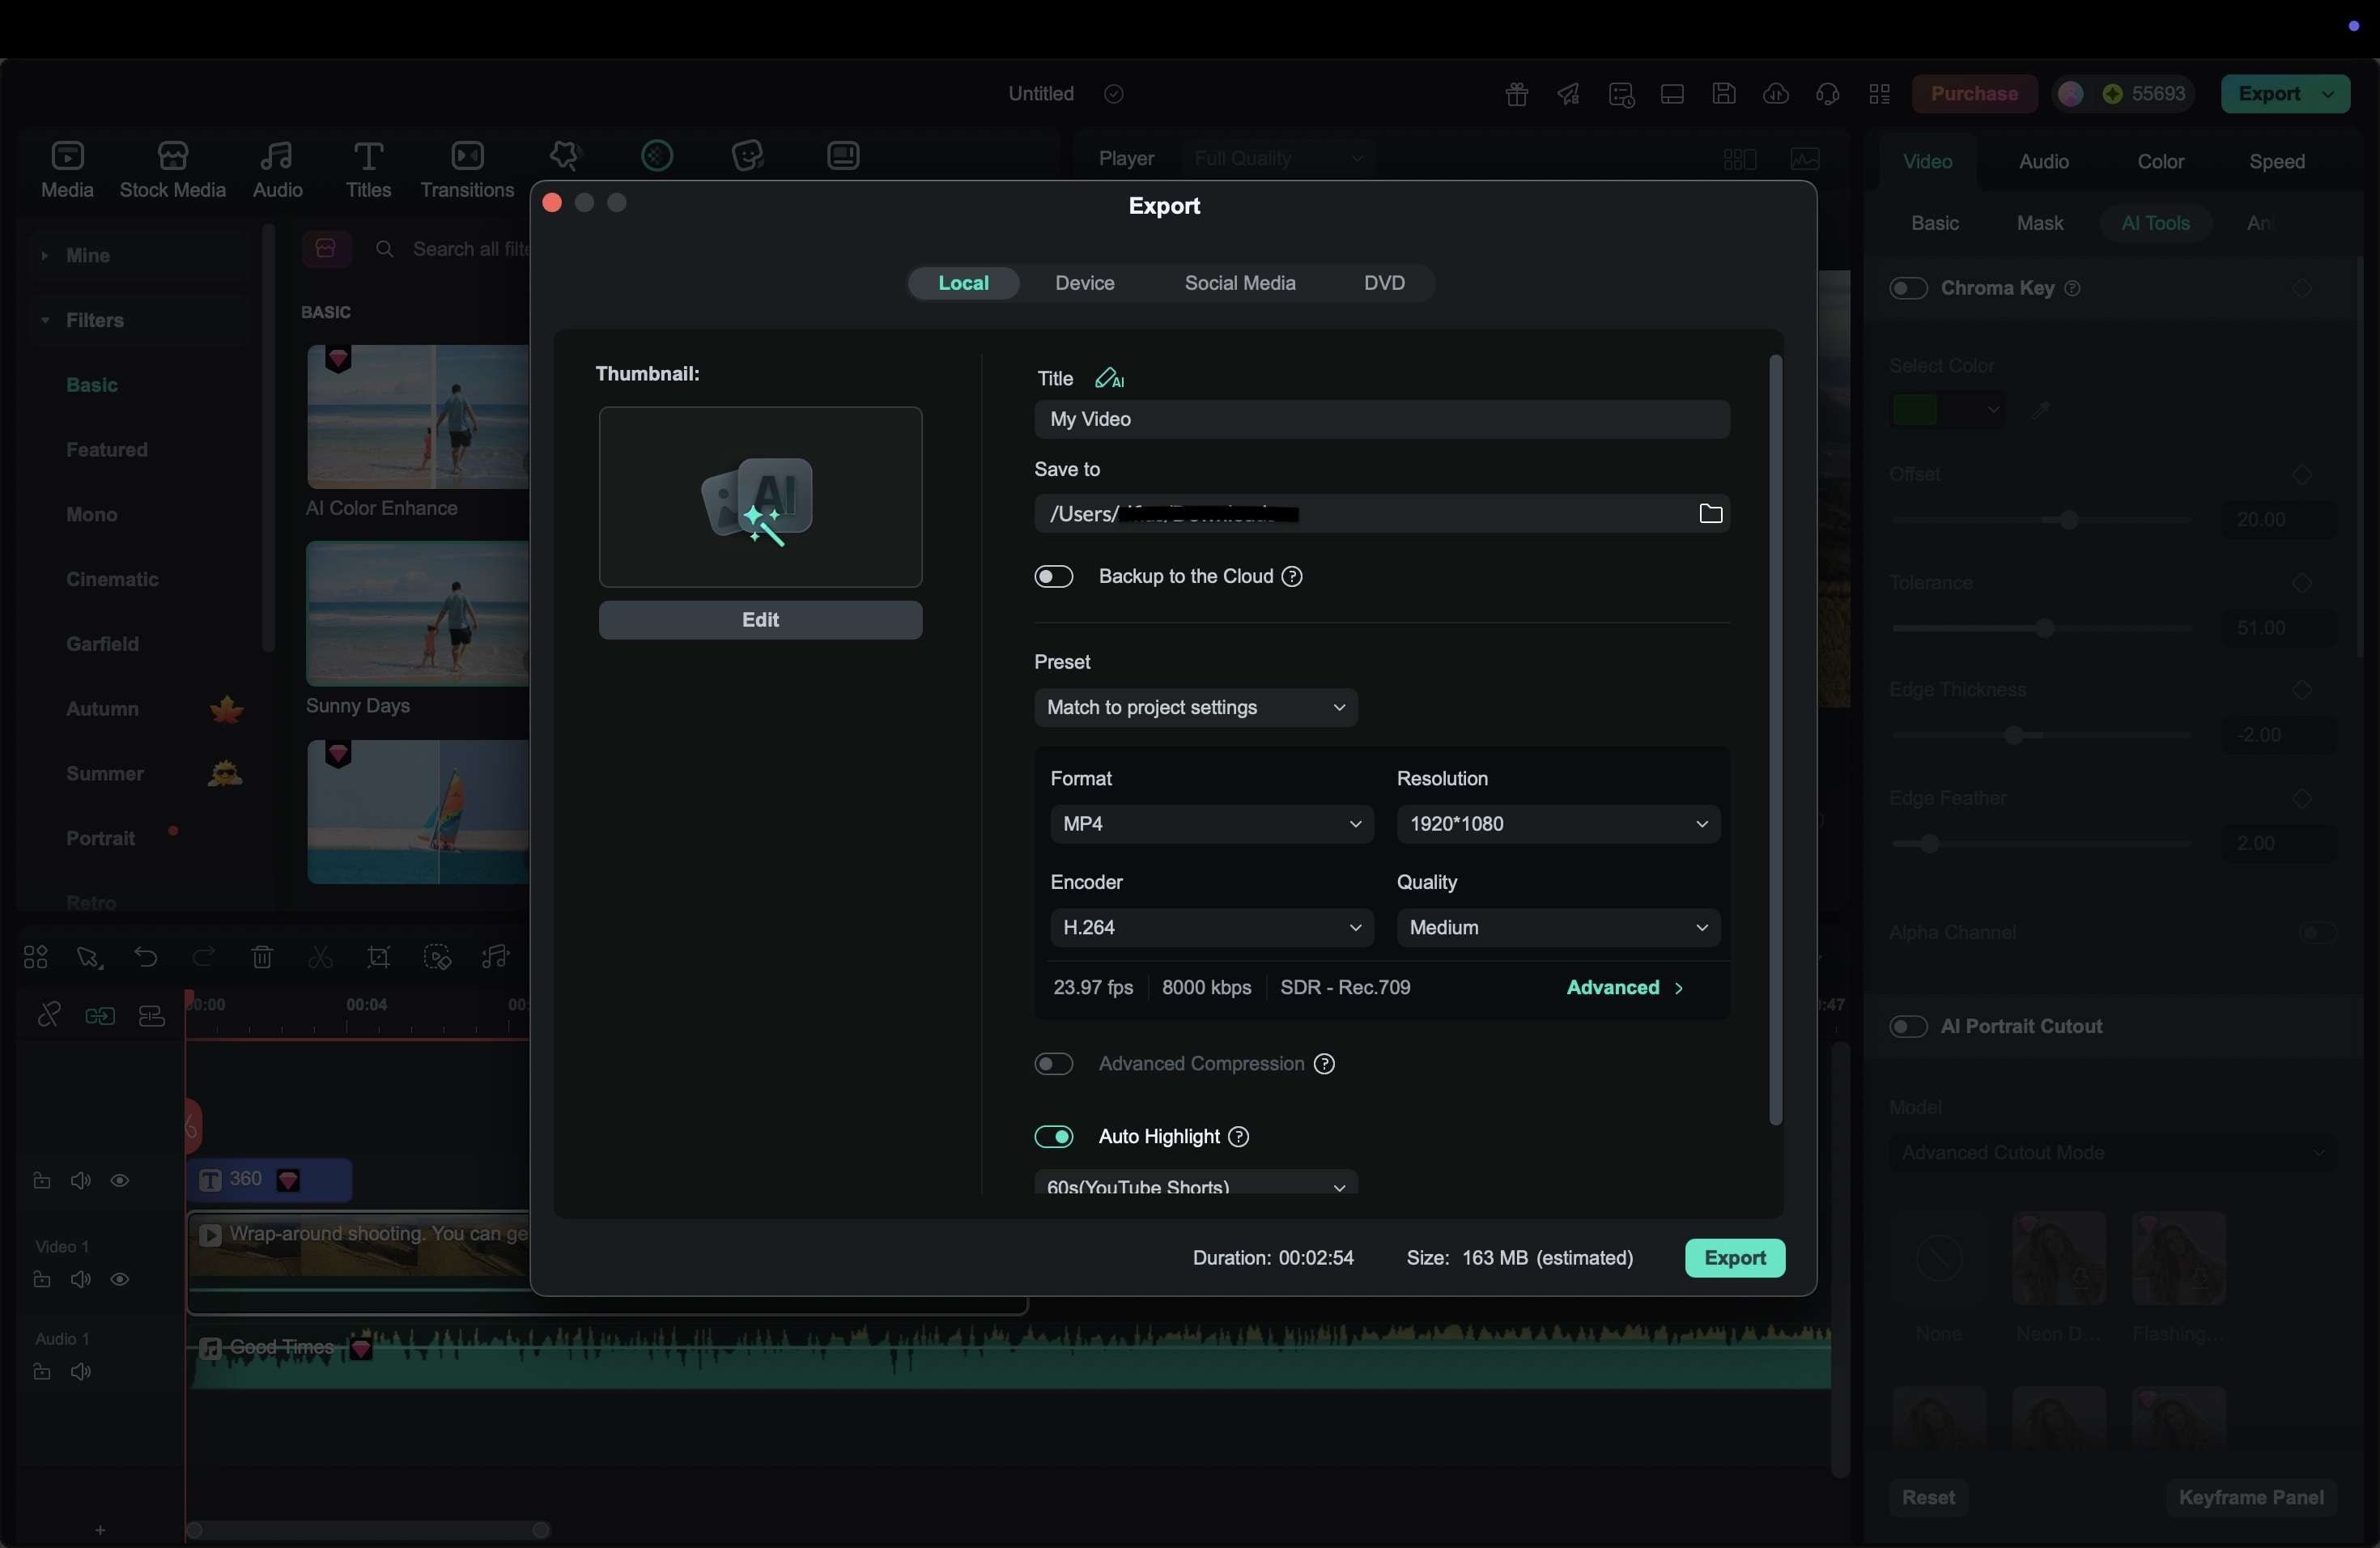The width and height of the screenshot is (2380, 1548).
Task: Click the trash delete icon in timeline toolbar
Action: click(262, 958)
